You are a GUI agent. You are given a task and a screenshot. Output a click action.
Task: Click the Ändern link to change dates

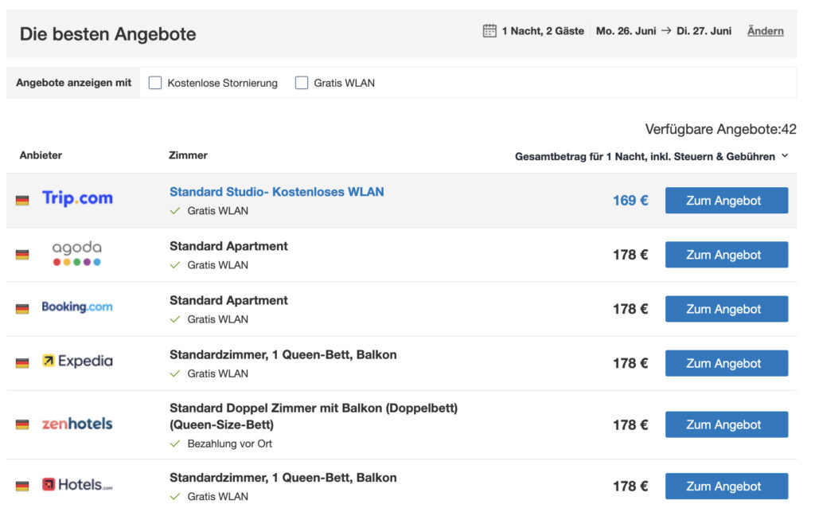(765, 31)
